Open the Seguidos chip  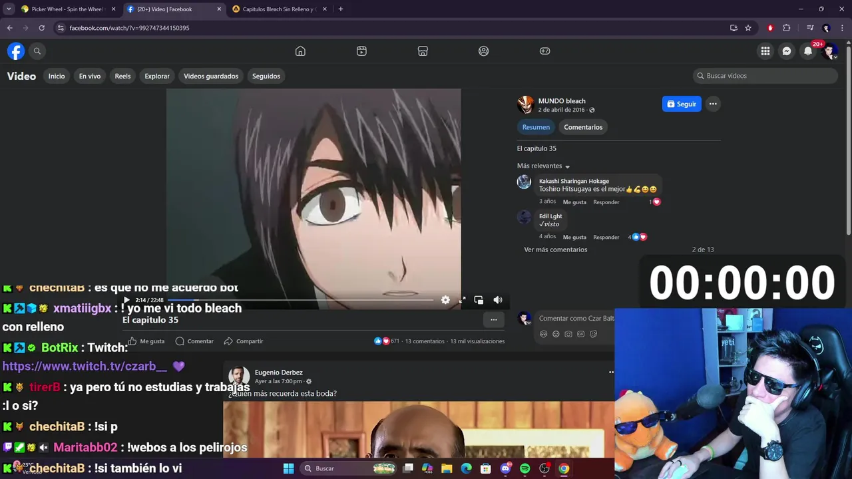(266, 76)
